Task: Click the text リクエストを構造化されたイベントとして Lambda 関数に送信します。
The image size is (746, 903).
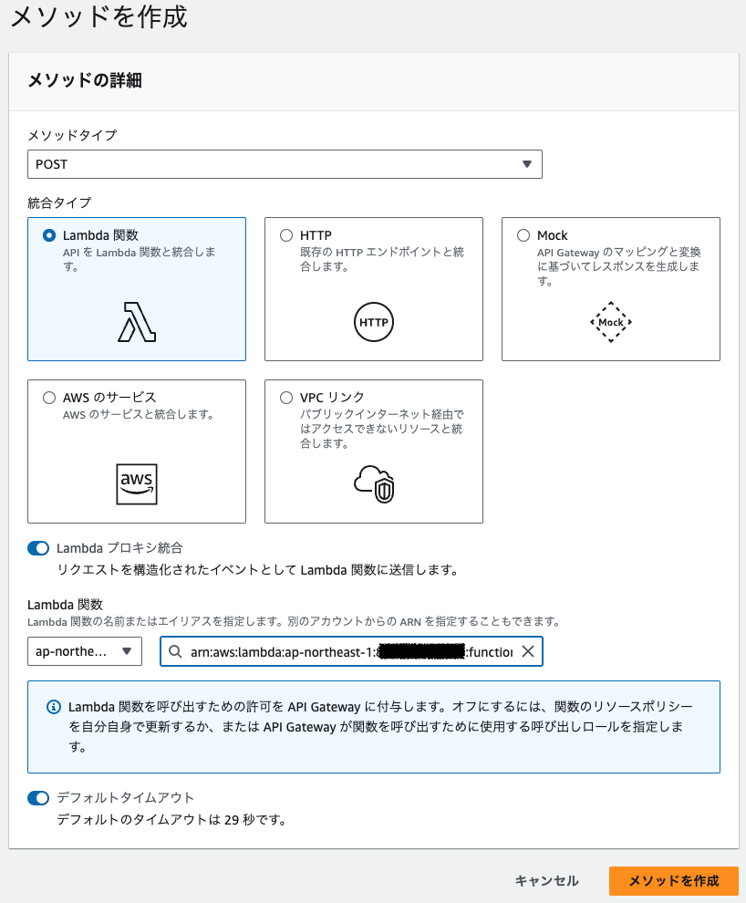Action: pos(258,570)
